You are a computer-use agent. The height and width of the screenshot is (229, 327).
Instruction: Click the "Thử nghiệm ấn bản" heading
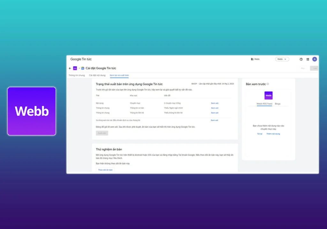(x=109, y=149)
